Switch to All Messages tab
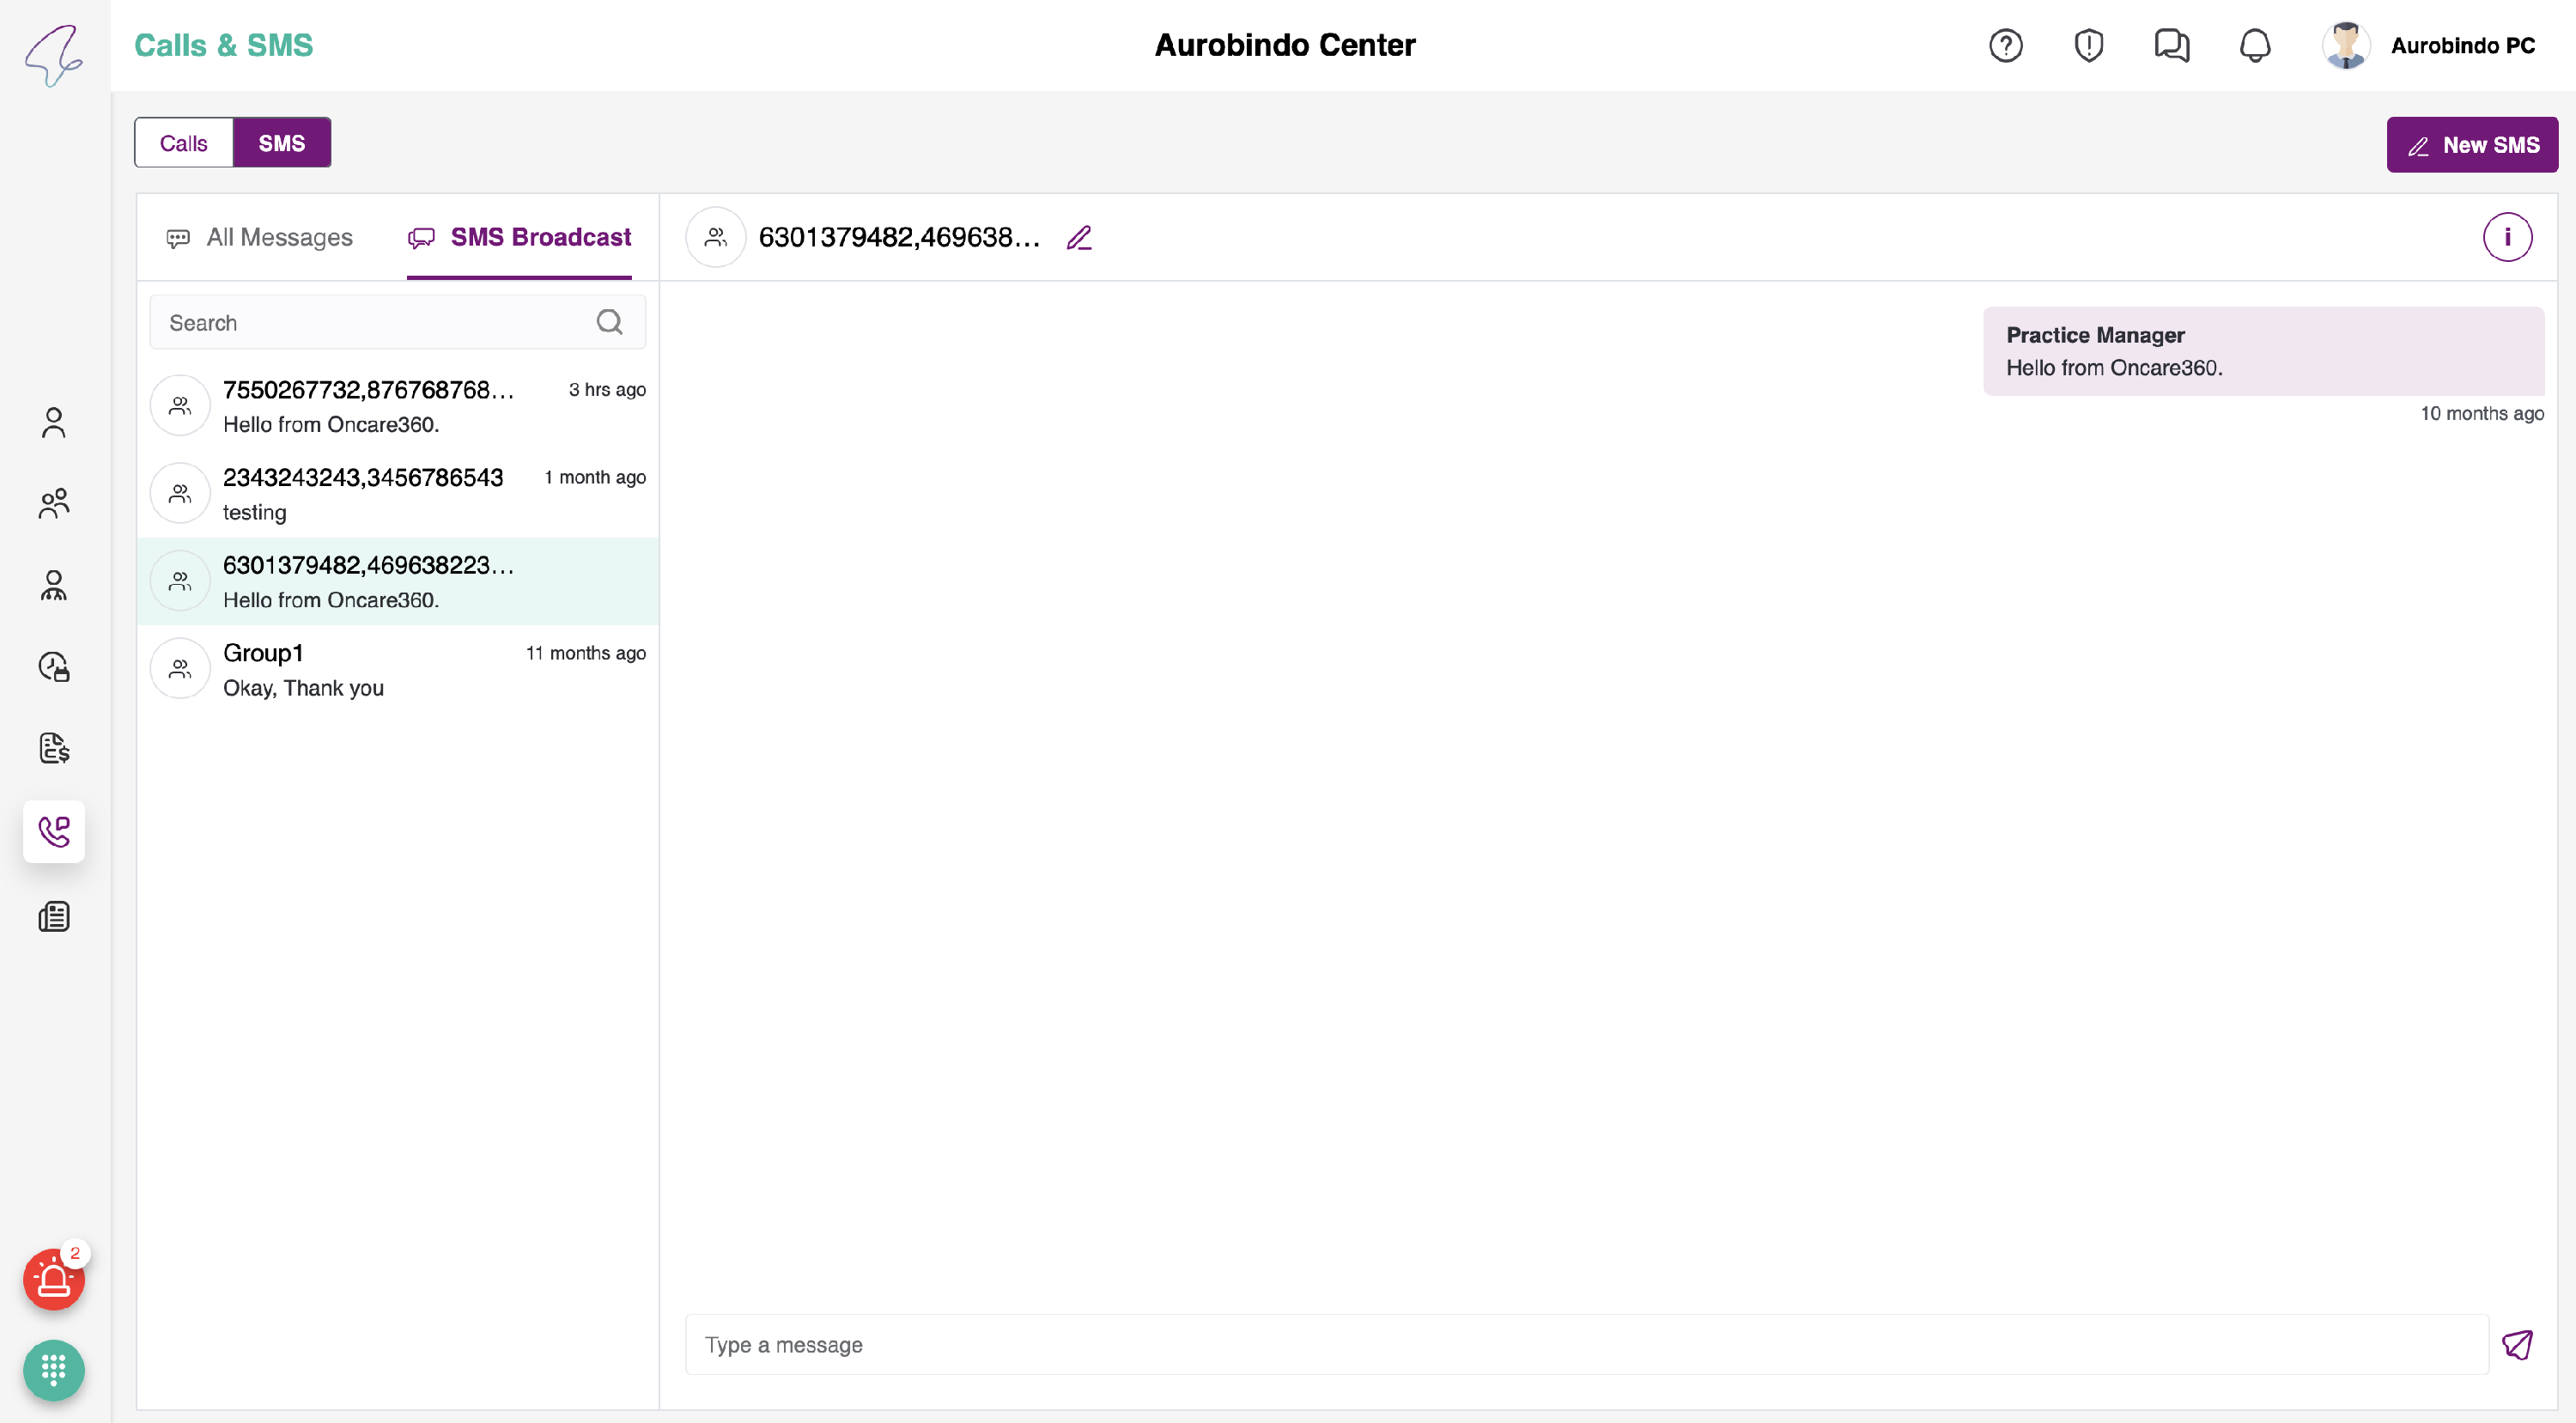Image resolution: width=2576 pixels, height=1423 pixels. coord(260,238)
